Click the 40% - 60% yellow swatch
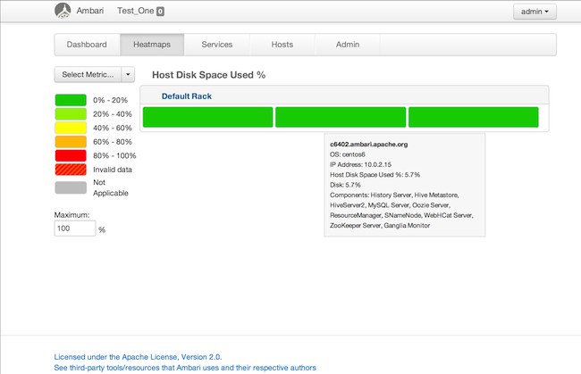Image resolution: width=581 pixels, height=374 pixels. (x=71, y=128)
